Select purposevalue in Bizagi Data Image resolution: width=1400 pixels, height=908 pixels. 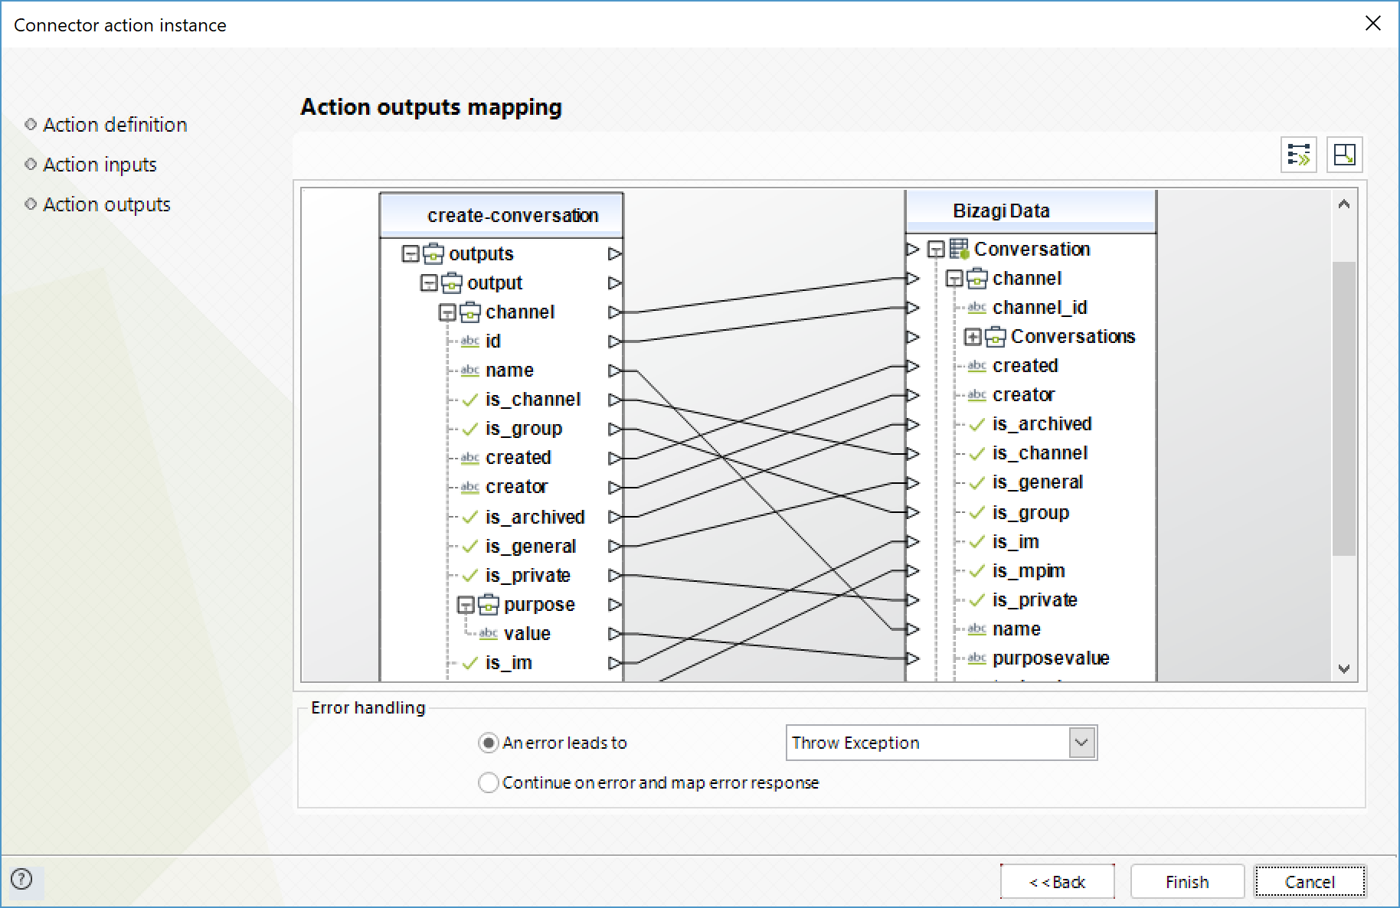pos(1051,658)
